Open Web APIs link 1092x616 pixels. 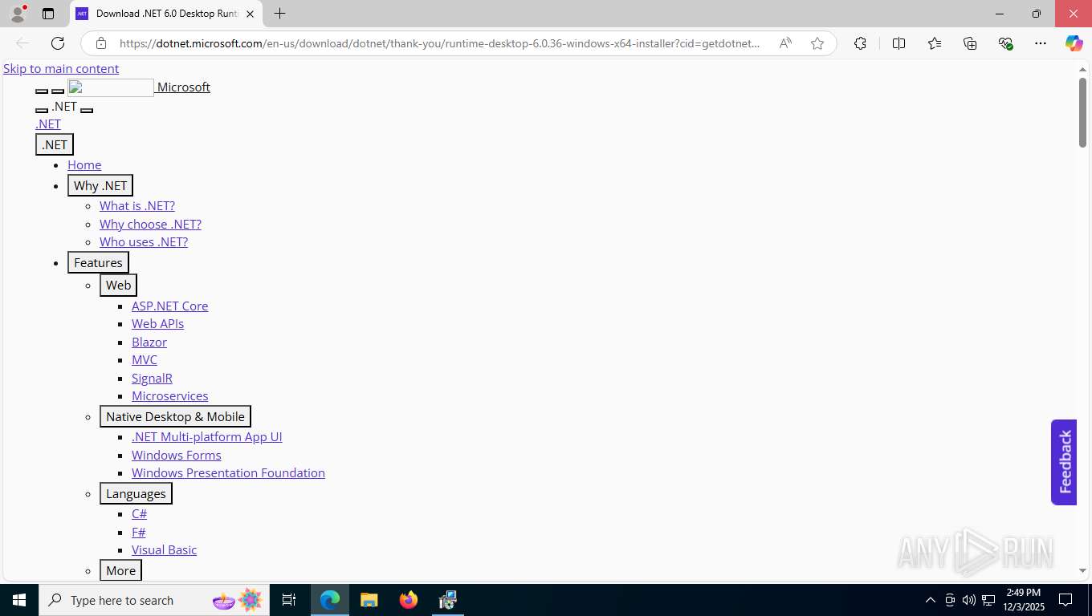click(x=157, y=324)
